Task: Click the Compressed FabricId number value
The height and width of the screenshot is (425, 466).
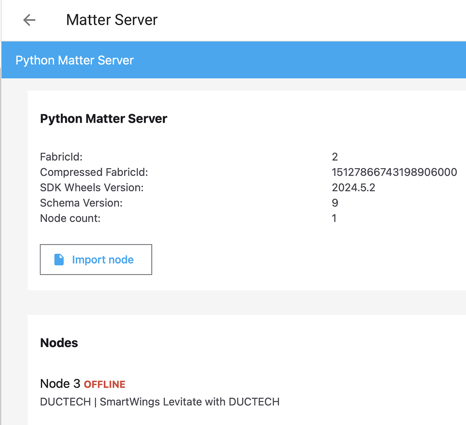Action: point(394,172)
